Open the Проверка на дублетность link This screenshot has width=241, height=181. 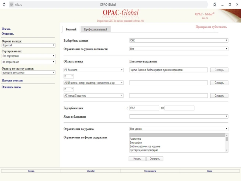pyautogui.click(x=211, y=27)
